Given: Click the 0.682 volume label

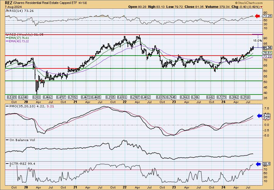Looking at the screenshot, I should [210, 97].
